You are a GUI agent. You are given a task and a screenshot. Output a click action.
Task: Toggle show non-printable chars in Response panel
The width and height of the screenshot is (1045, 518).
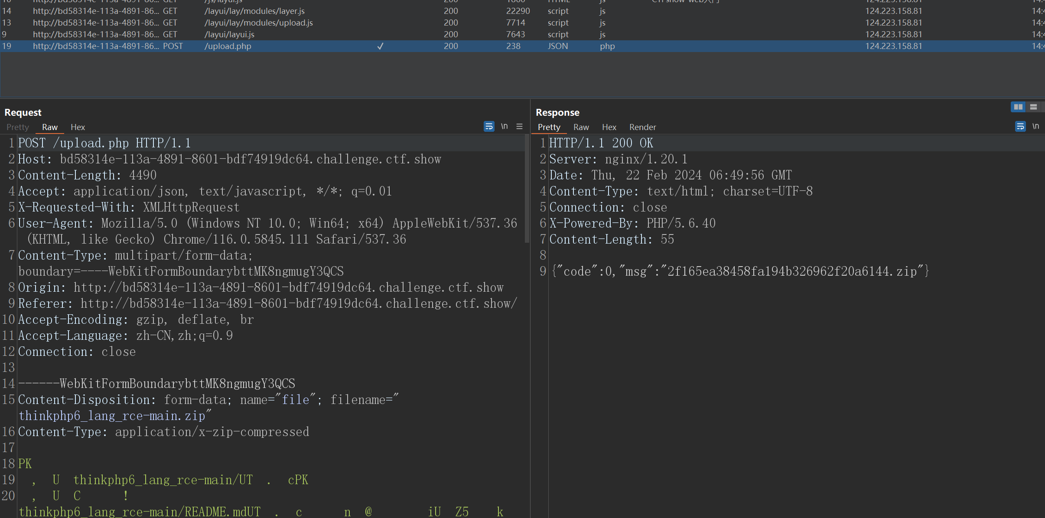1036,127
